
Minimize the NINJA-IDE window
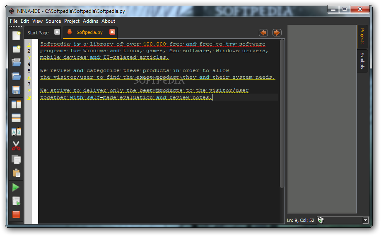[x=333, y=10]
